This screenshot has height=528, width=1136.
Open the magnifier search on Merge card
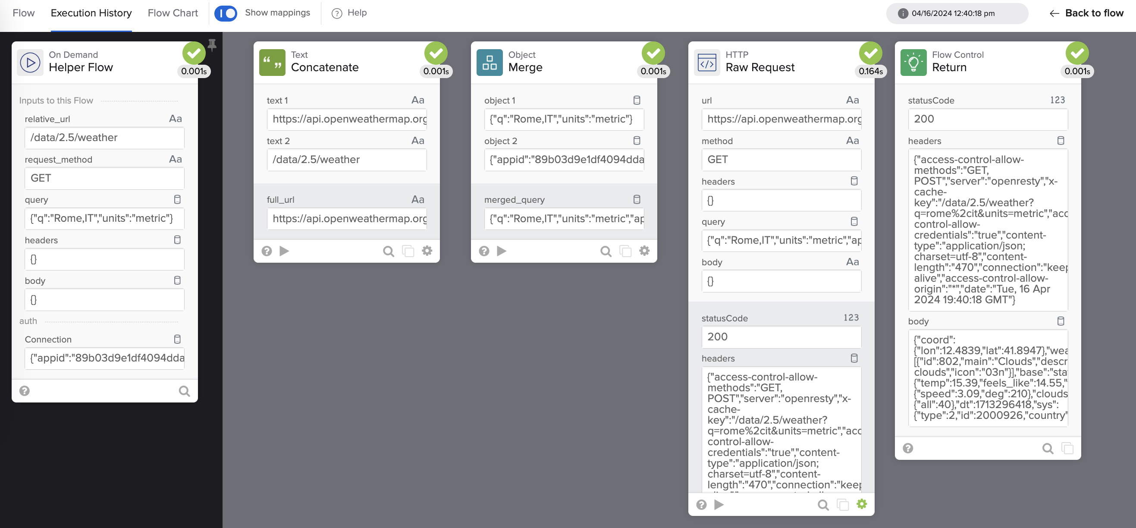[x=606, y=251]
